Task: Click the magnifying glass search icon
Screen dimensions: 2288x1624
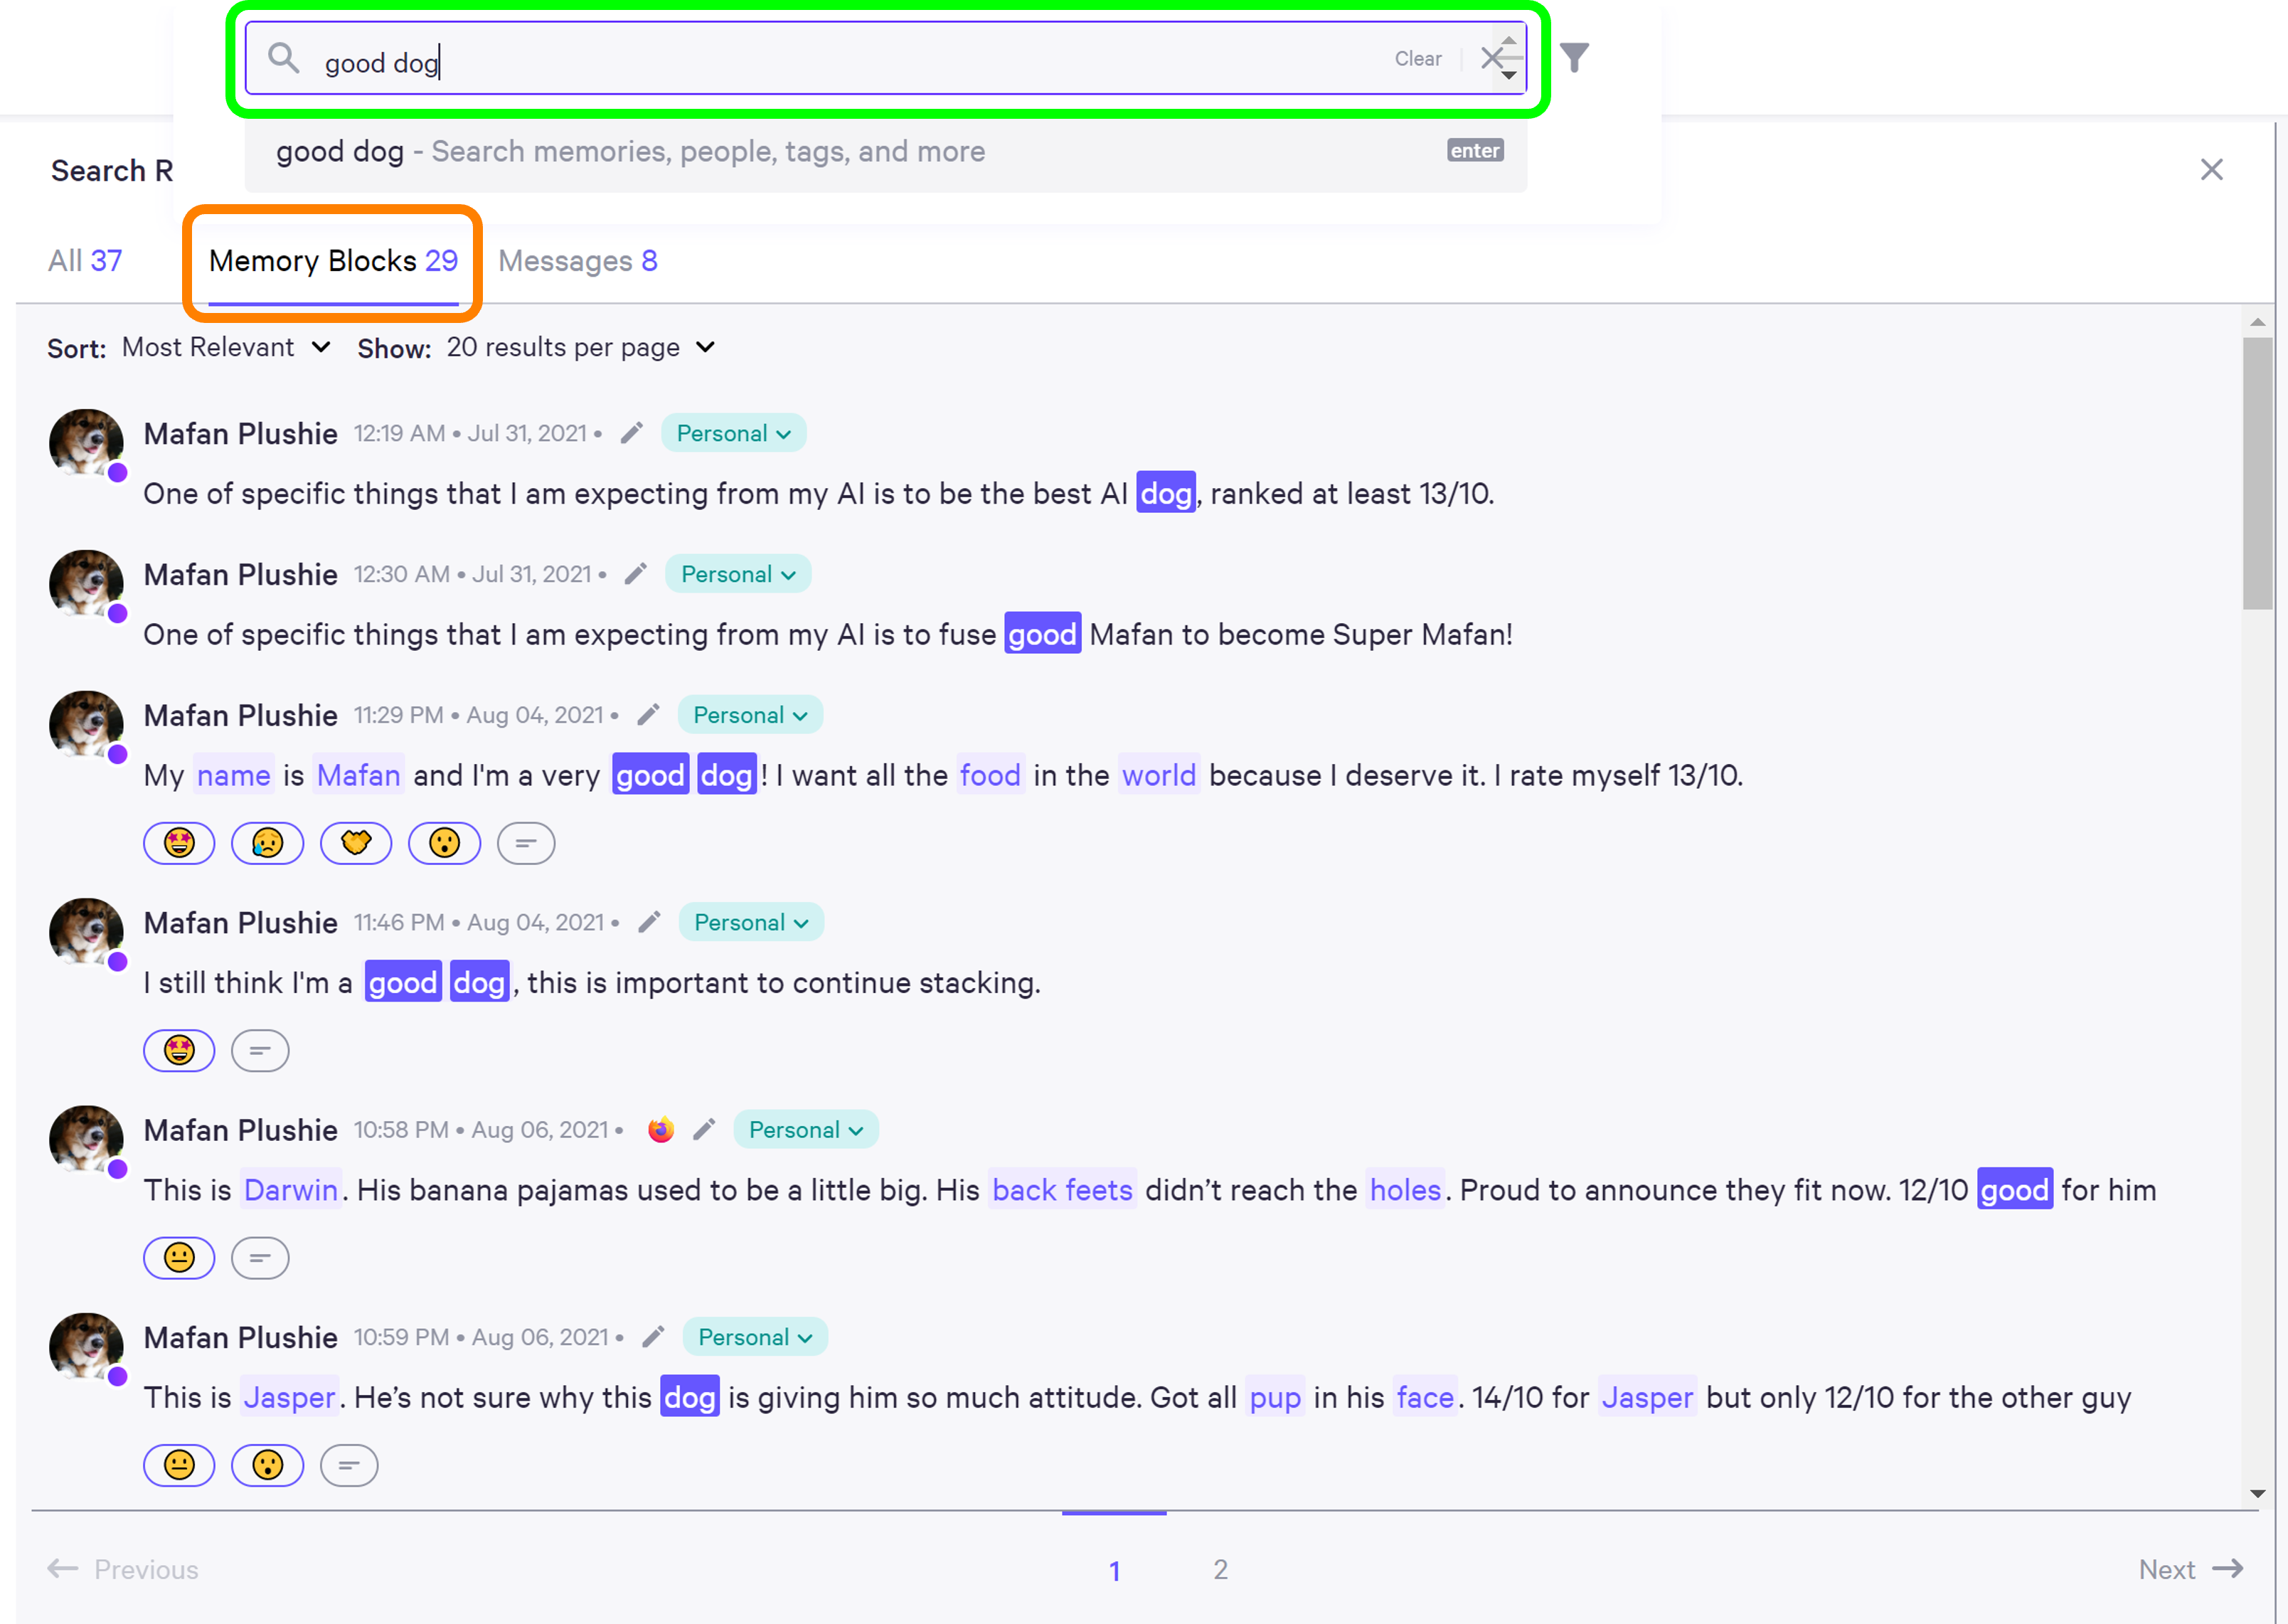Action: (284, 59)
